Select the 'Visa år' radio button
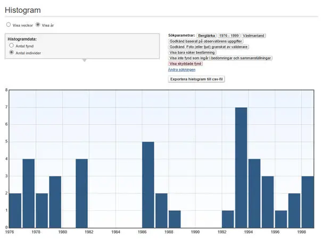 coord(38,24)
